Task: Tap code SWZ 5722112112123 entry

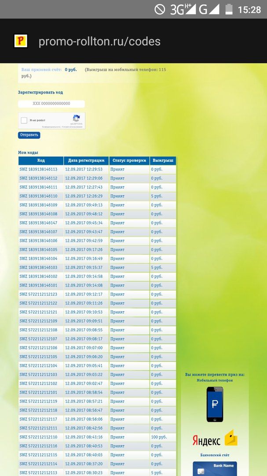Action: tap(39, 294)
